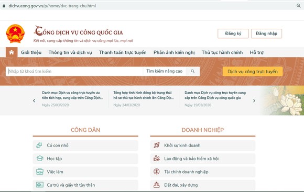Click the 'Đăng ký' button
This screenshot has height=192, width=304.
(x=233, y=33)
